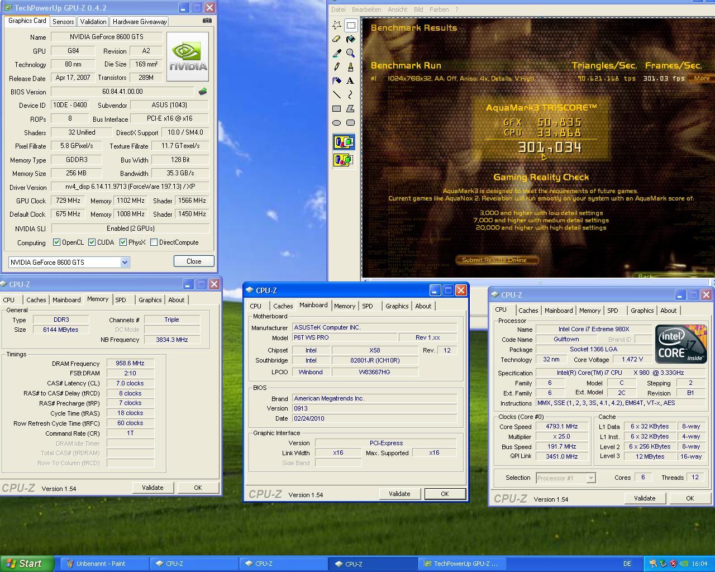Select the Rectangle shape tool in Paint
Screen dimensions: 715x572
[x=337, y=109]
